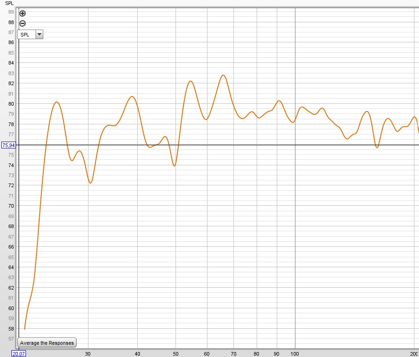419x357 pixels.
Task: Click the 30 label on frequency axis
Action: pyautogui.click(x=88, y=353)
